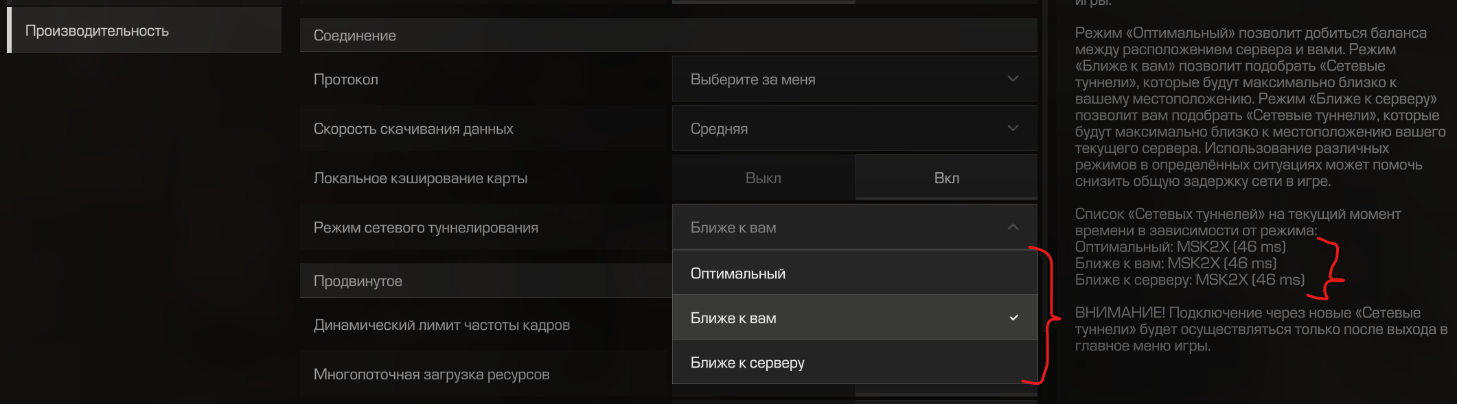Click the chevron next to Средняя
1457x404 pixels.
click(x=1013, y=129)
